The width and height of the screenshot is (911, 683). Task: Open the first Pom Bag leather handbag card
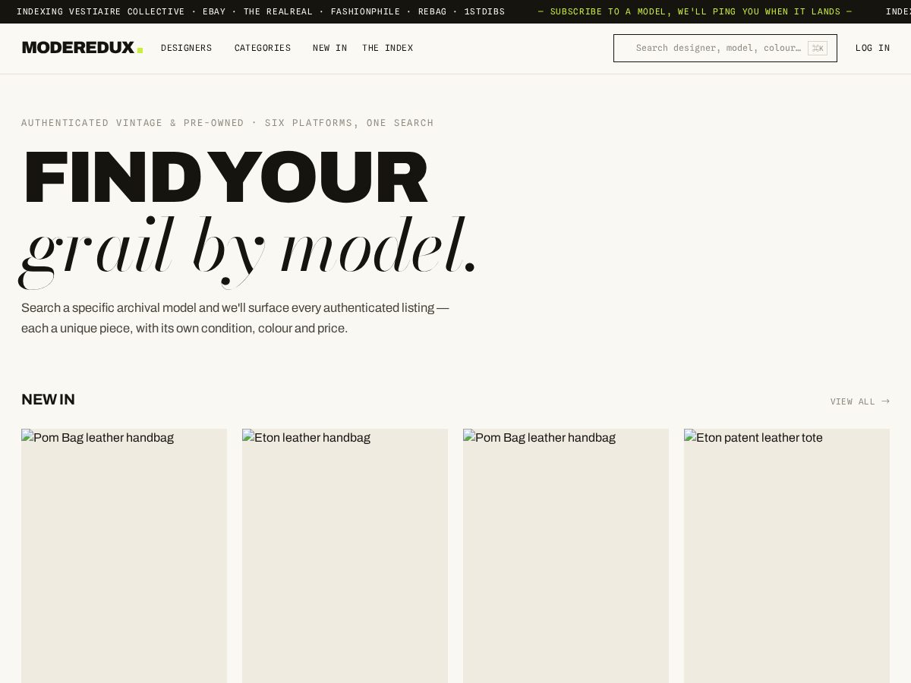[x=124, y=556]
